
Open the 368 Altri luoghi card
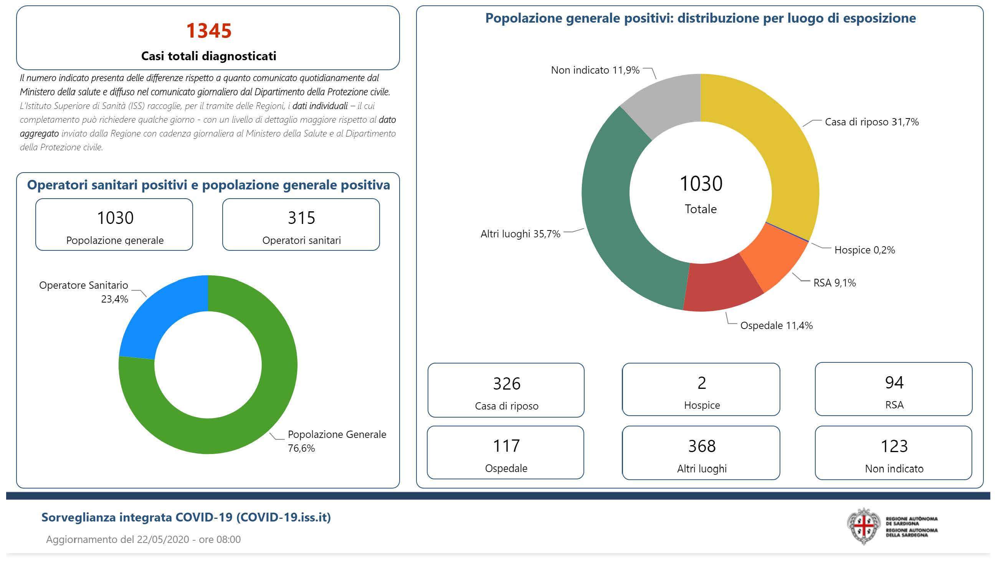coord(701,453)
